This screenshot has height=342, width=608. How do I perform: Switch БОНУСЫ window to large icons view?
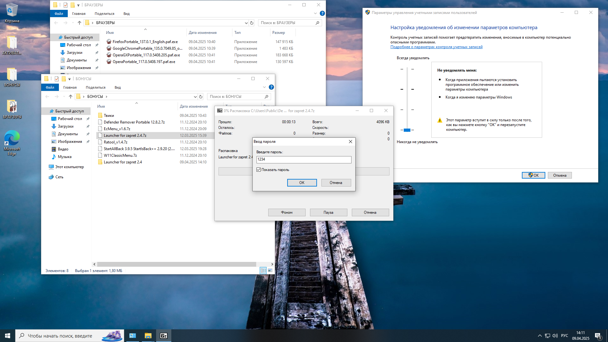[x=270, y=270]
